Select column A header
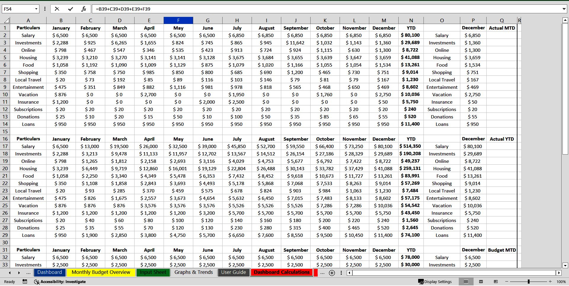569x286 pixels. 28,20
